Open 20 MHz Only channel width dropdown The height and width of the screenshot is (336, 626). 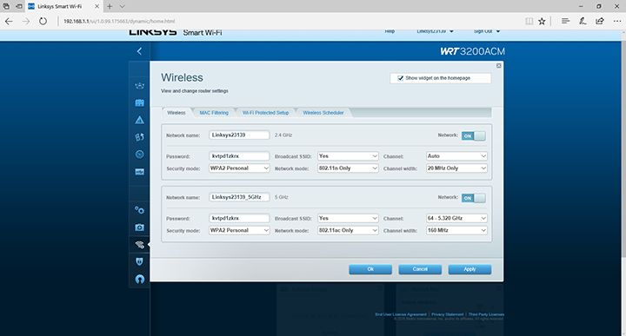[x=456, y=168]
